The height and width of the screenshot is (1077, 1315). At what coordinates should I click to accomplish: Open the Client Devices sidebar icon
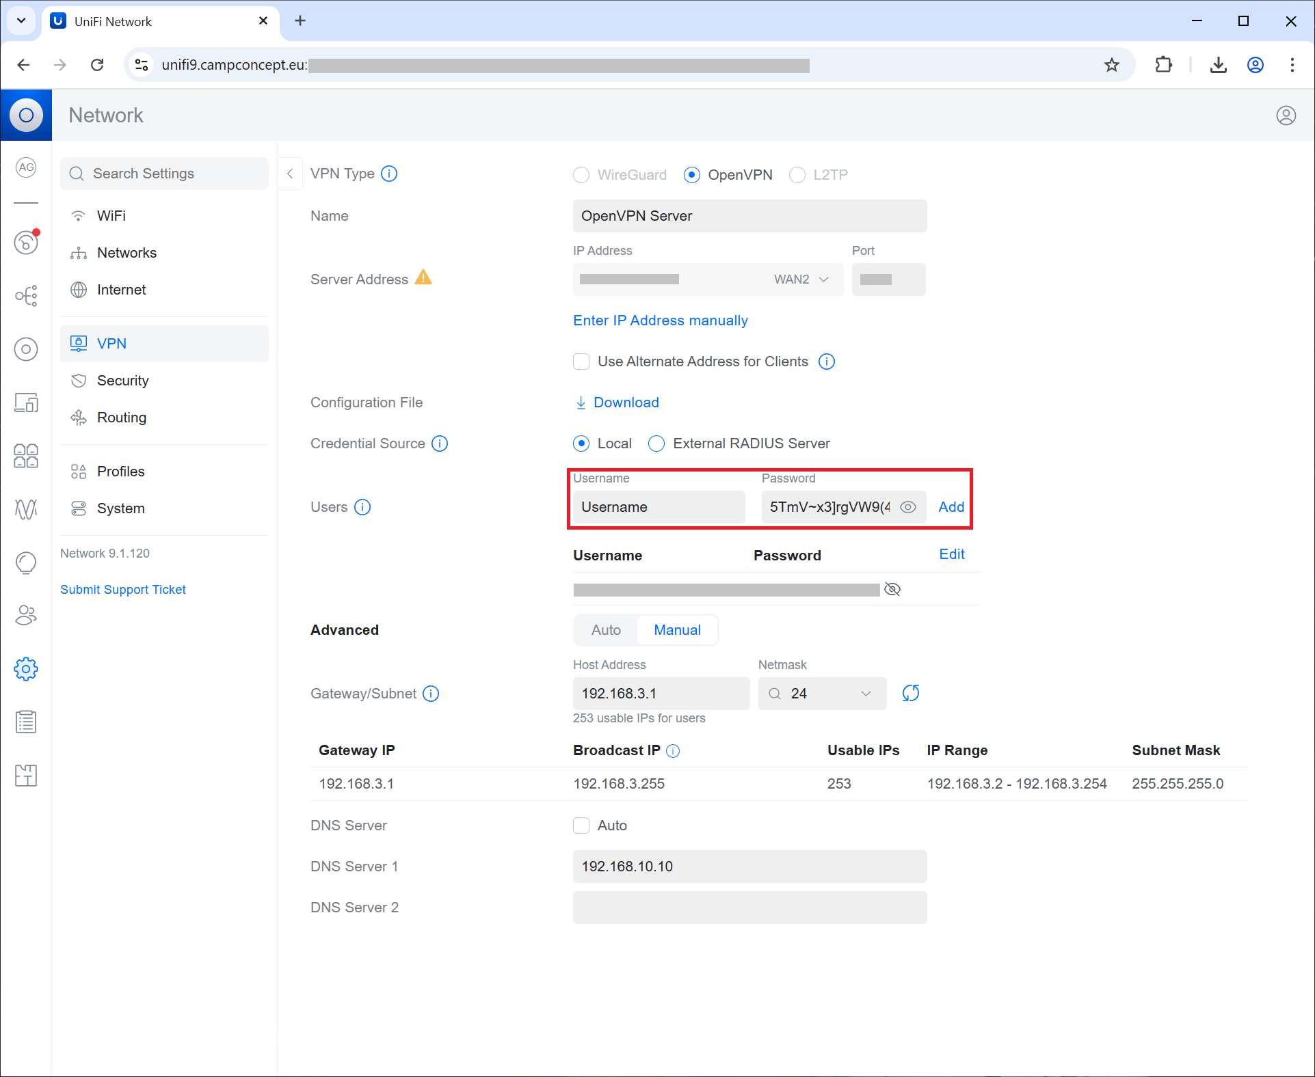[26, 403]
